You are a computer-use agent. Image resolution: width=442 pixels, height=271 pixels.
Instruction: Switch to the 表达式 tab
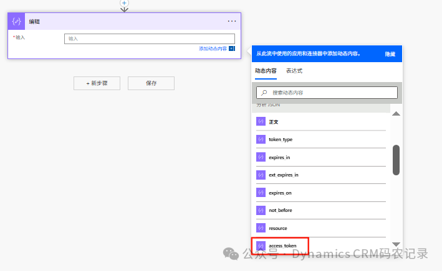click(x=294, y=71)
